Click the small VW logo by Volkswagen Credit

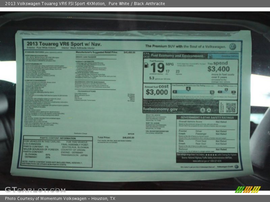[237, 167]
